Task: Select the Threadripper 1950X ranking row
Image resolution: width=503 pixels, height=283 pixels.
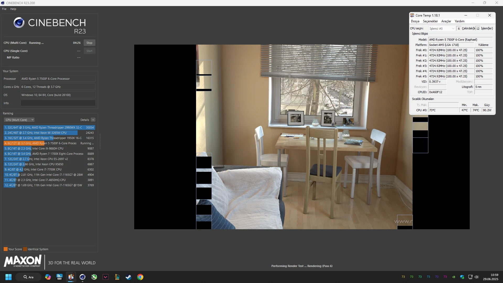Action: pos(49,138)
